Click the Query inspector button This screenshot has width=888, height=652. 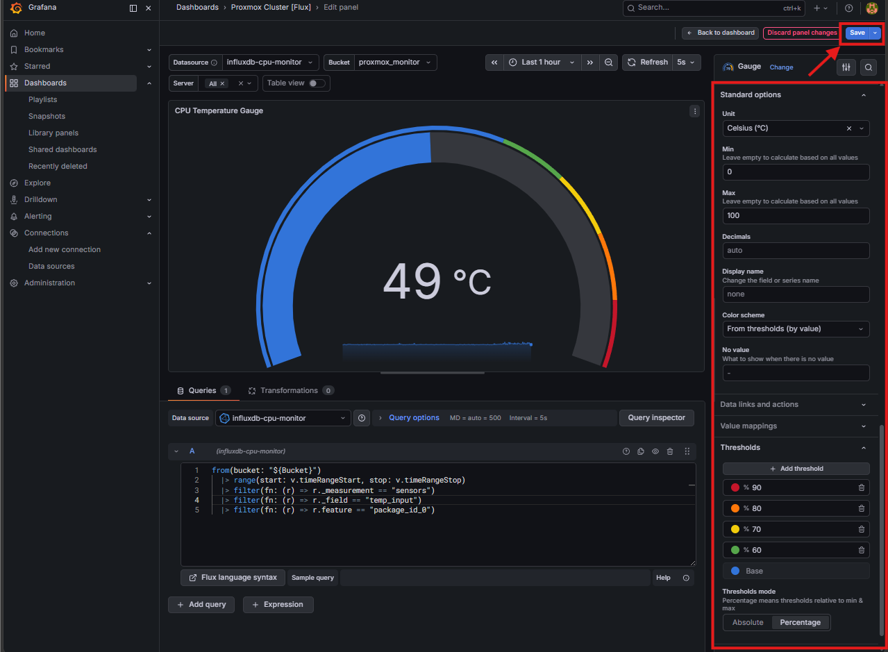click(x=657, y=418)
